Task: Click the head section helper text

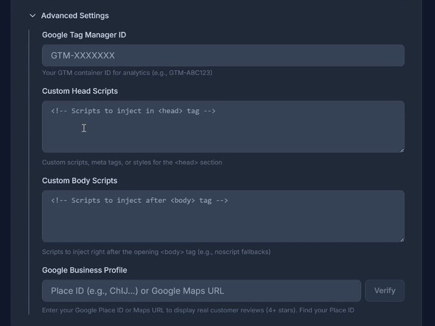Action: point(132,162)
